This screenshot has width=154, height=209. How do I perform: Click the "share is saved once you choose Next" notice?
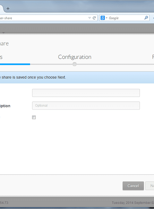(x=33, y=77)
